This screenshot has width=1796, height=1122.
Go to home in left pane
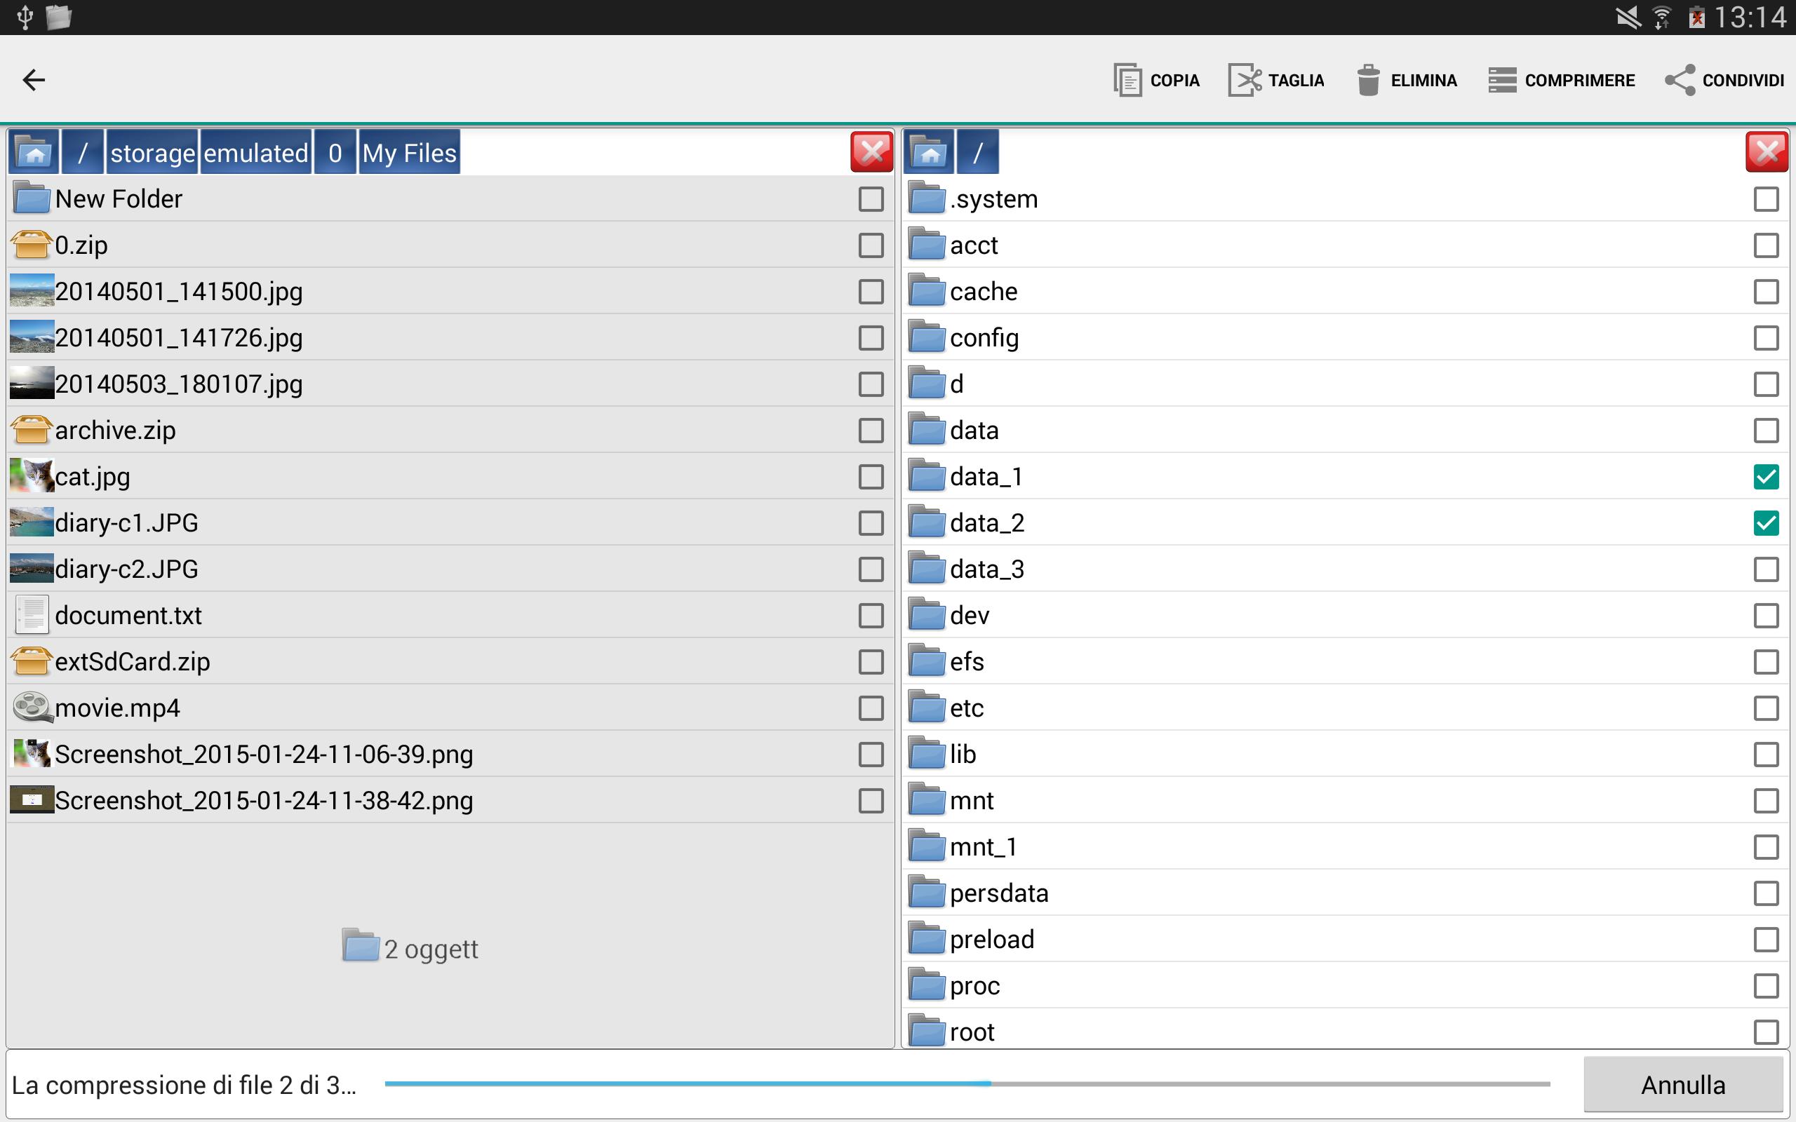(34, 152)
